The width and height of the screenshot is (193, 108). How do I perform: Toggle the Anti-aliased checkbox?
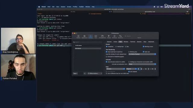(x=129, y=72)
